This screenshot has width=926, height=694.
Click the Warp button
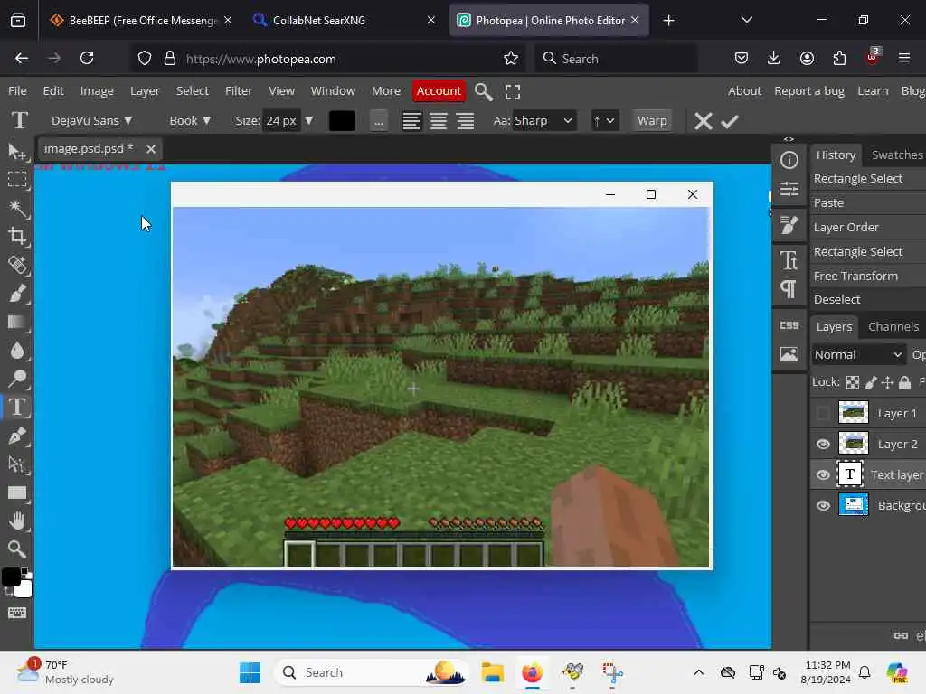(652, 120)
